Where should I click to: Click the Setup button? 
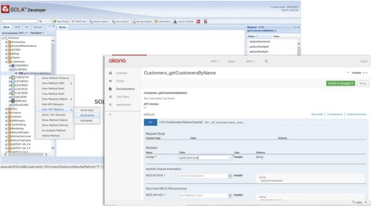point(362,84)
